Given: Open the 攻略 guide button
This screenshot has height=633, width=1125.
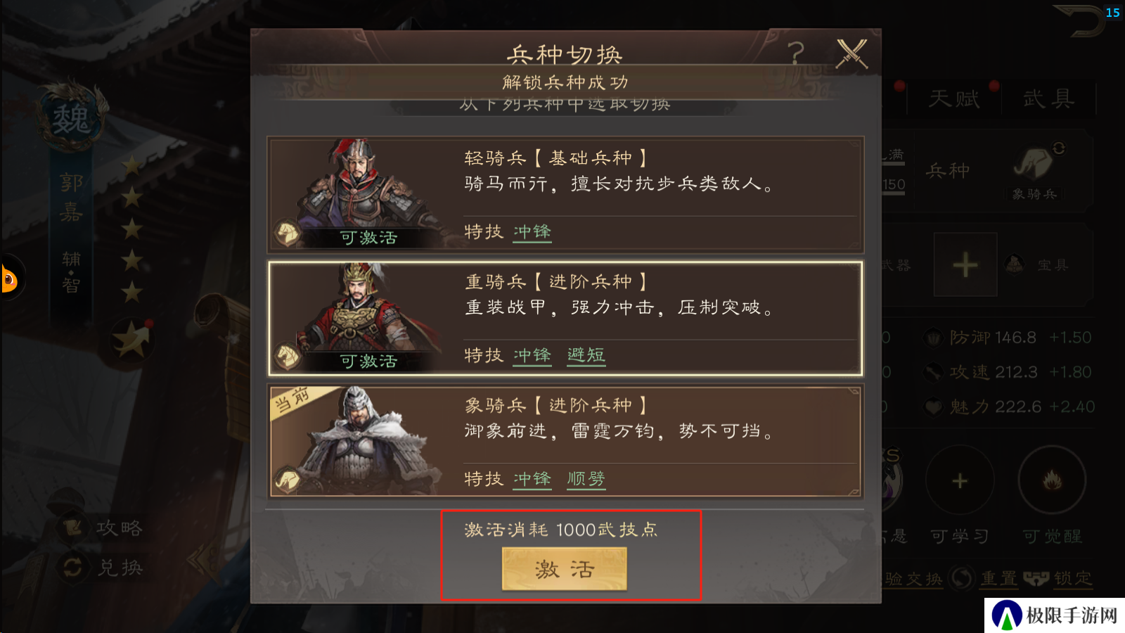Looking at the screenshot, I should point(105,528).
